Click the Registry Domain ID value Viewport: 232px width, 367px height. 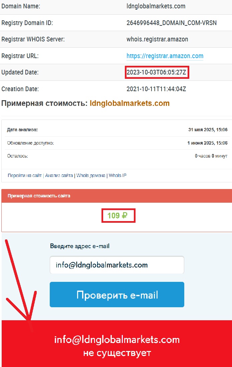(172, 23)
